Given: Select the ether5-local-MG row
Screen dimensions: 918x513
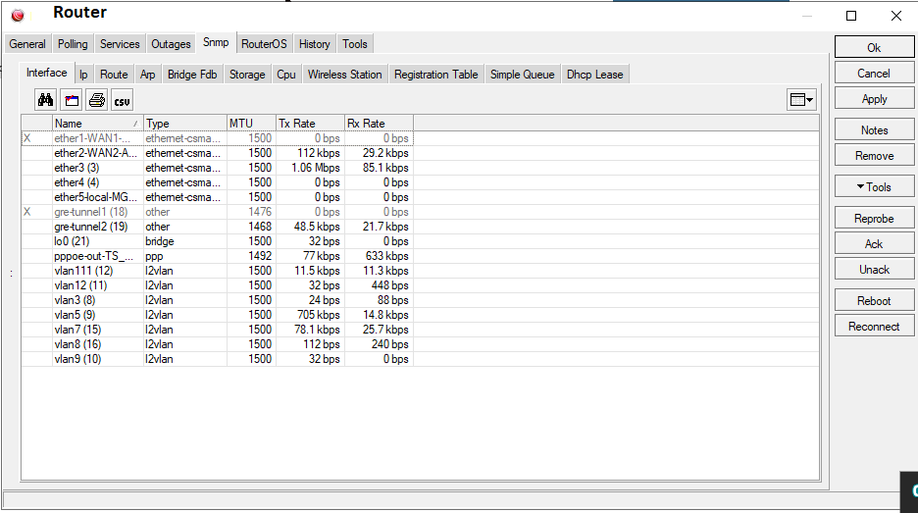Looking at the screenshot, I should pos(217,197).
